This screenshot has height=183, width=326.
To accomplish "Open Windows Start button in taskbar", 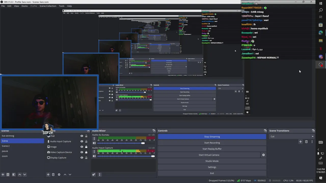I will 321,4.
